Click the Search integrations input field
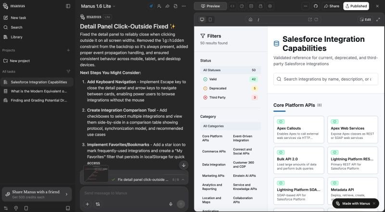Image resolution: width=385 pixels, height=212 pixels. coord(326,79)
